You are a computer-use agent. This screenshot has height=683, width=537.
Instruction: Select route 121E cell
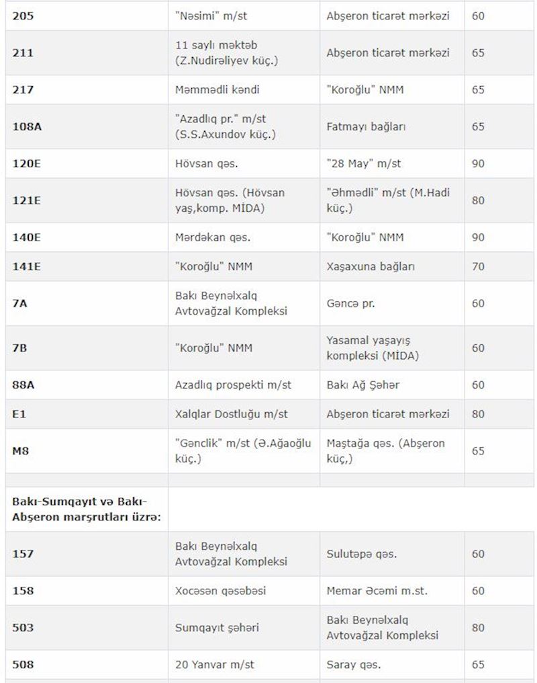click(x=27, y=200)
